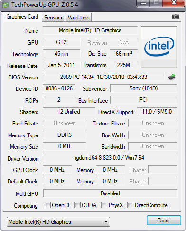The height and width of the screenshot is (231, 186).
Task: Click the Pixel Fillrate Unknown field
Action: [65, 123]
